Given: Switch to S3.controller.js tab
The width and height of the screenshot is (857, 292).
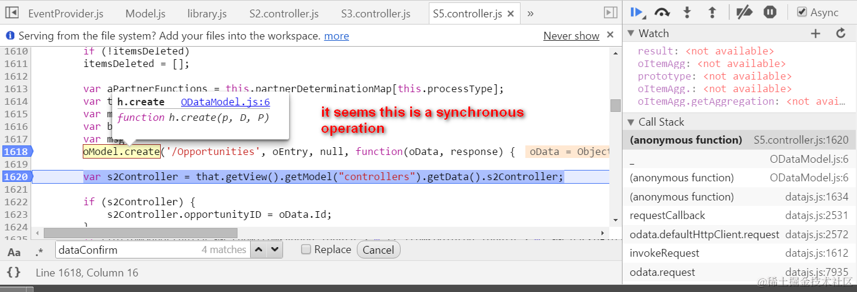Looking at the screenshot, I should [375, 13].
